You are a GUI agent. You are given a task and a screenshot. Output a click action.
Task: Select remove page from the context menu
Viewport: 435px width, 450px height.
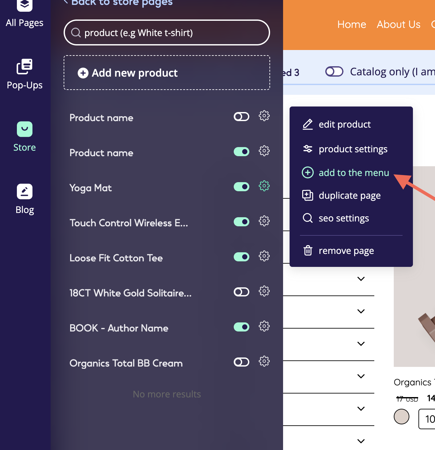(346, 251)
